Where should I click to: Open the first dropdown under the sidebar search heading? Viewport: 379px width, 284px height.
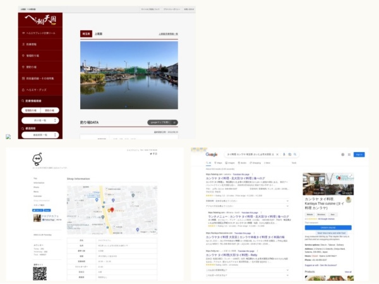pyautogui.click(x=40, y=121)
